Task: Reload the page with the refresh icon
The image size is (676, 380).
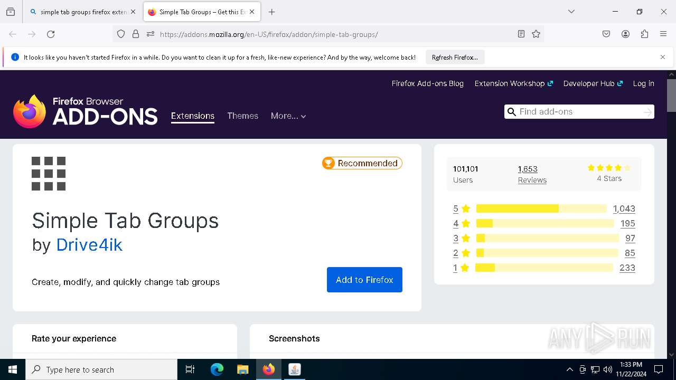Action: [51, 34]
